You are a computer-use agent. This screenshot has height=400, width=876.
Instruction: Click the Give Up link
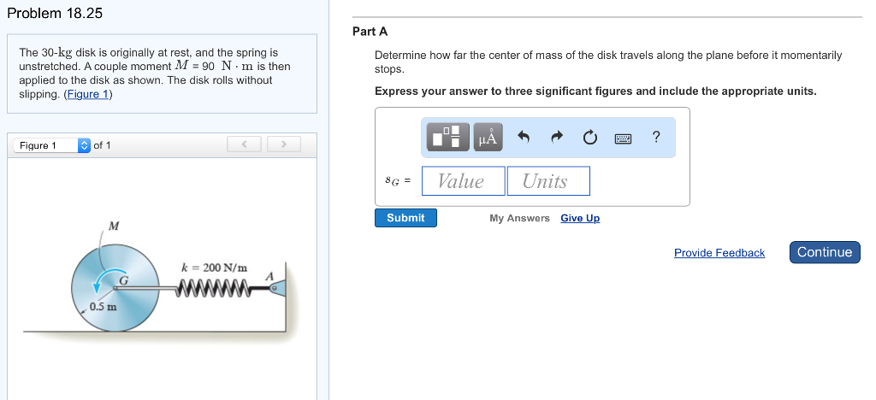tap(580, 219)
